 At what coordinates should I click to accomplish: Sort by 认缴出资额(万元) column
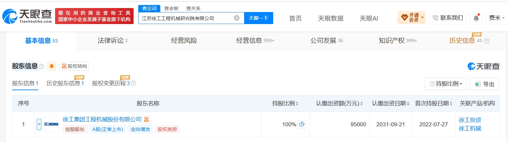pos(340,104)
